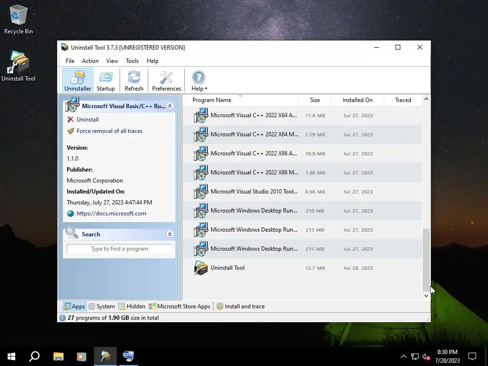
Task: Show hidden system tray icons
Action: coord(403,356)
